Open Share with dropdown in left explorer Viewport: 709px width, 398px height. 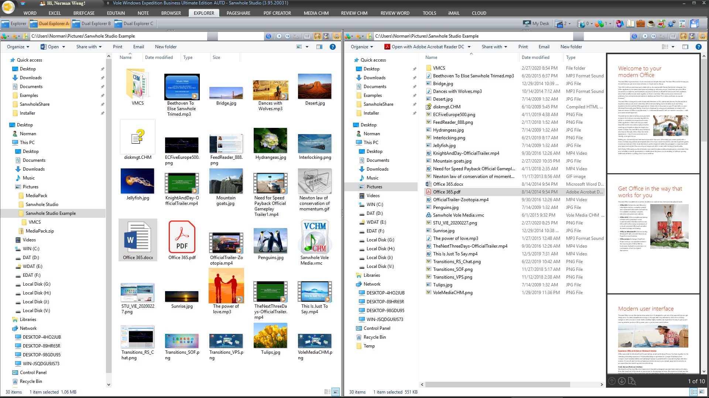pyautogui.click(x=89, y=47)
